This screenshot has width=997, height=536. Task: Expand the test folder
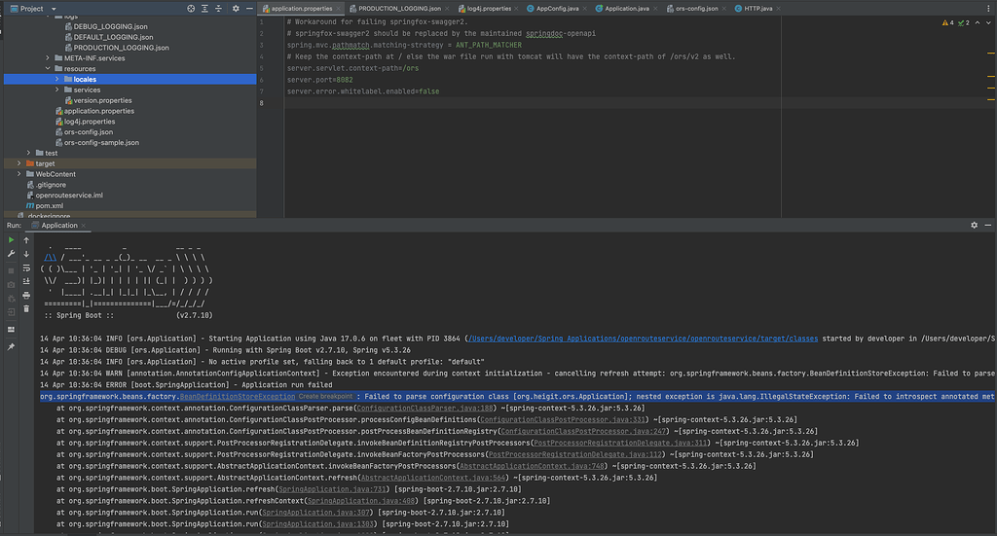(28, 153)
